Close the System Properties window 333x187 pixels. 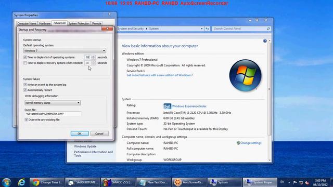(x=110, y=14)
